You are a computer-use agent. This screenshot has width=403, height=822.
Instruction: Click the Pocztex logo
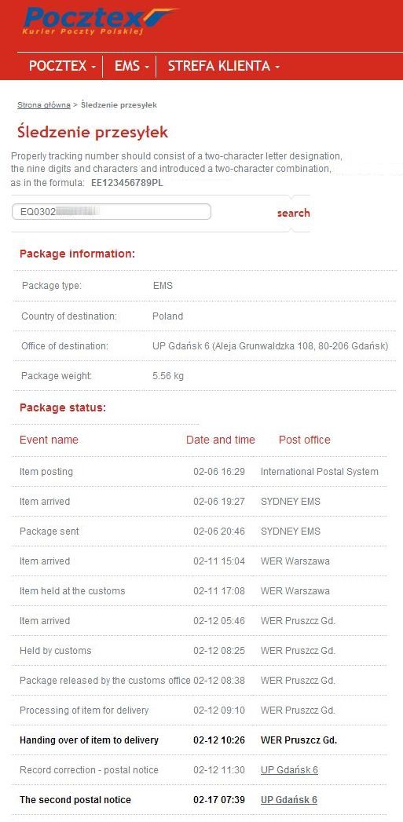tap(100, 21)
